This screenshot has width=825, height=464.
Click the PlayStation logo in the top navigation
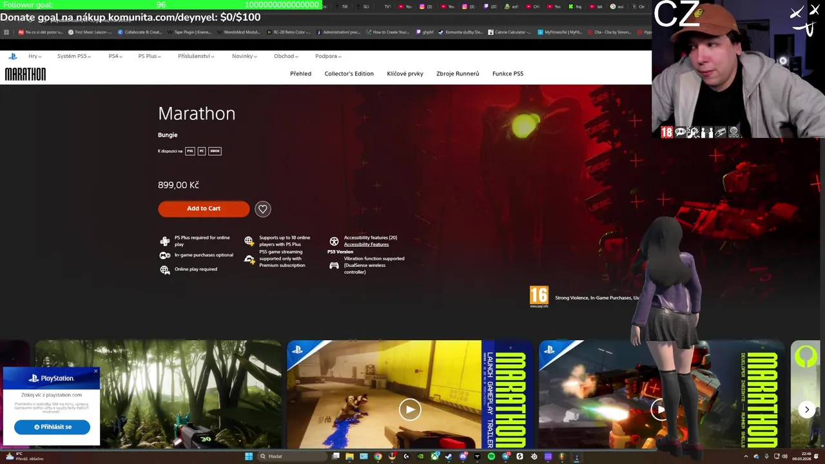[13, 56]
